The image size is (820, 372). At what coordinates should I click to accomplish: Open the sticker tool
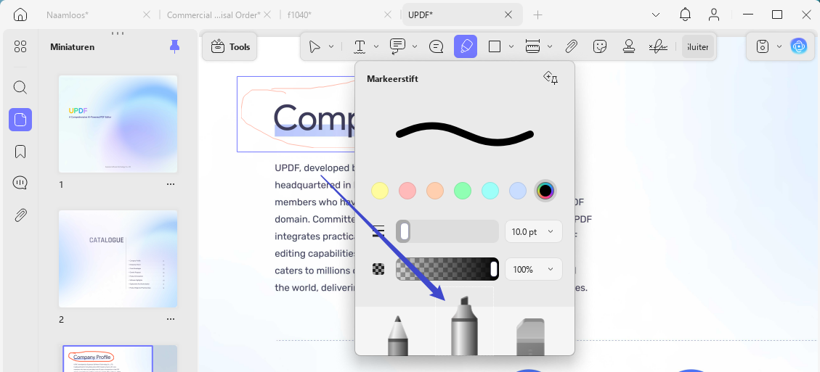(600, 46)
